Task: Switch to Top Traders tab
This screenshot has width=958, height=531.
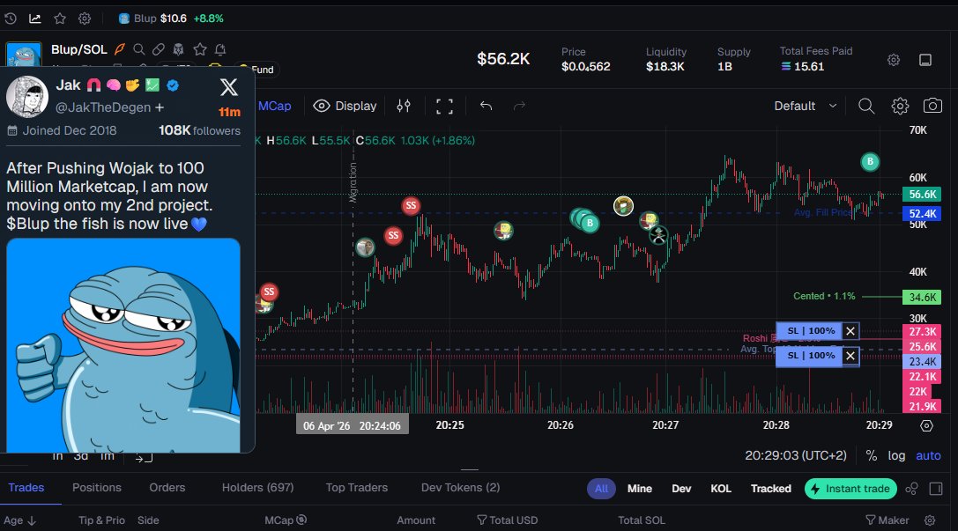Action: (357, 488)
